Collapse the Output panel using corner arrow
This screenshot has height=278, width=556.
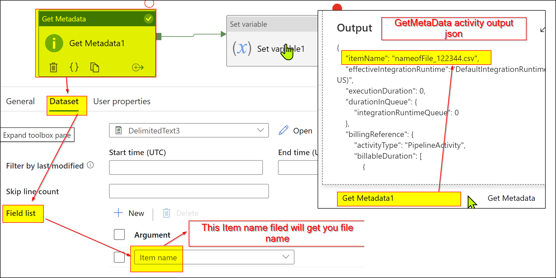click(x=542, y=30)
